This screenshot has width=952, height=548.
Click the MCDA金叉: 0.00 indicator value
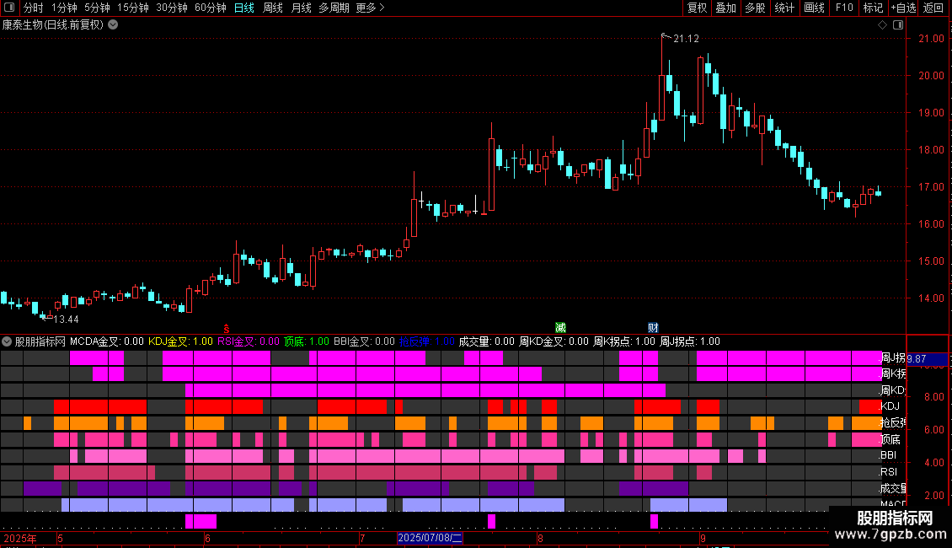point(107,341)
